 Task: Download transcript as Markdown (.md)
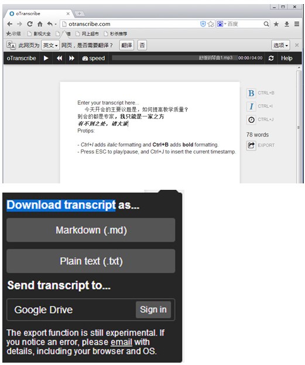(x=91, y=230)
